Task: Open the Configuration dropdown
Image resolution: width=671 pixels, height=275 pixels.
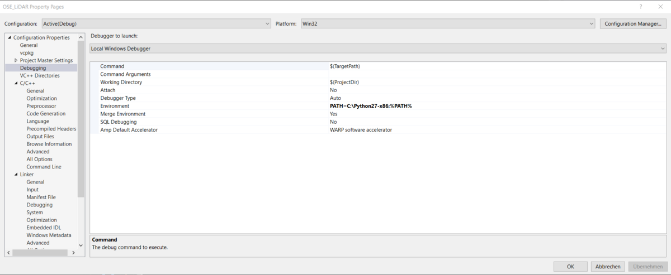Action: pos(157,24)
